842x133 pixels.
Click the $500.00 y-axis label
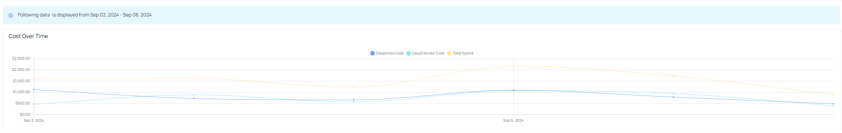tap(23, 104)
